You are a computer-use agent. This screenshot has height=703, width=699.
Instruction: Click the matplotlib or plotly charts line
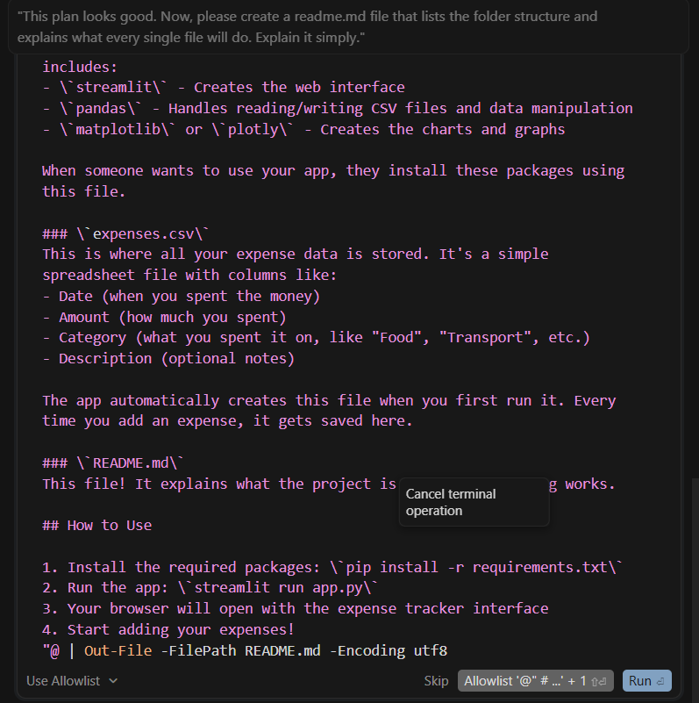[303, 129]
